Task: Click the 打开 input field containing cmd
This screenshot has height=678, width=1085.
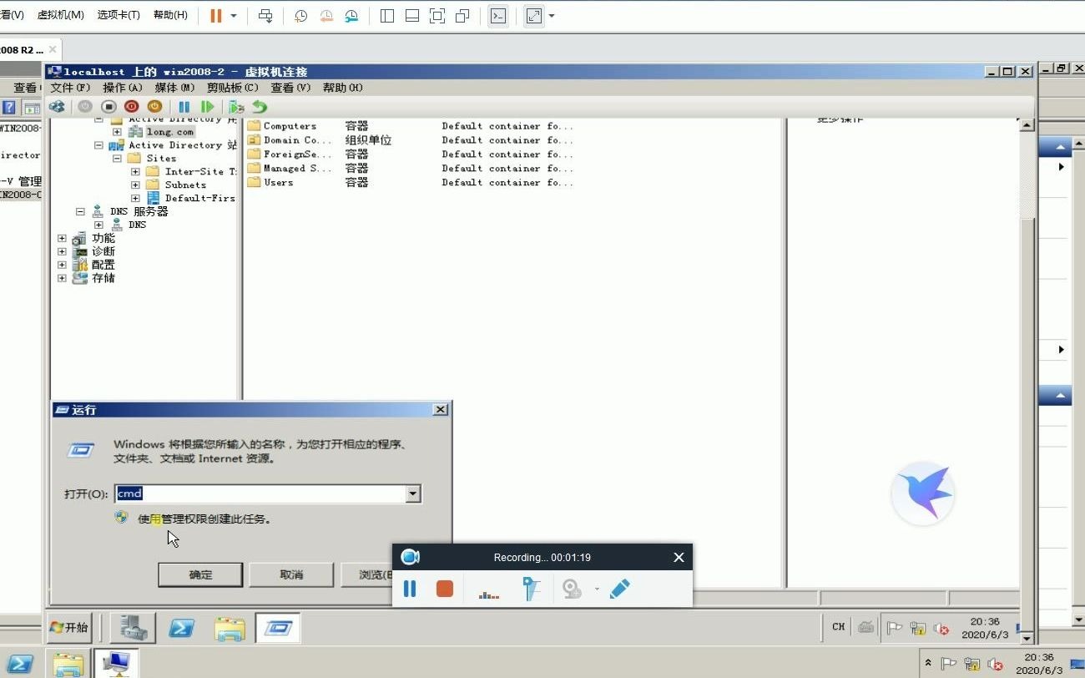Action: point(260,494)
